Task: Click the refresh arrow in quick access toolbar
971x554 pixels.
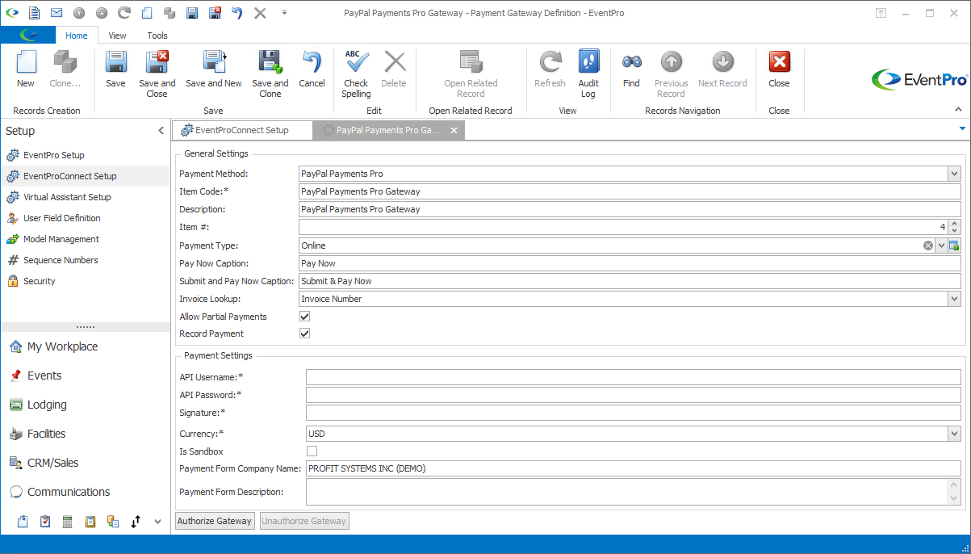Action: pyautogui.click(x=123, y=13)
